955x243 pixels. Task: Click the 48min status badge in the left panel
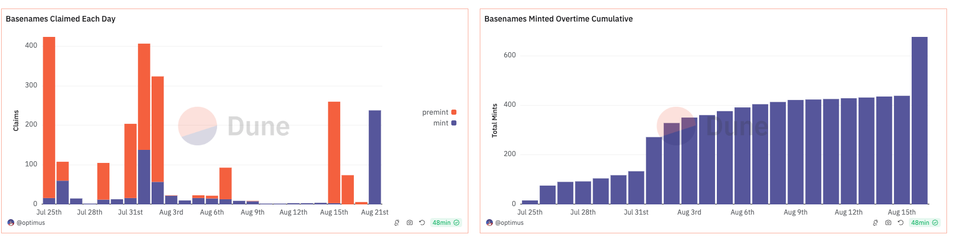tap(446, 223)
